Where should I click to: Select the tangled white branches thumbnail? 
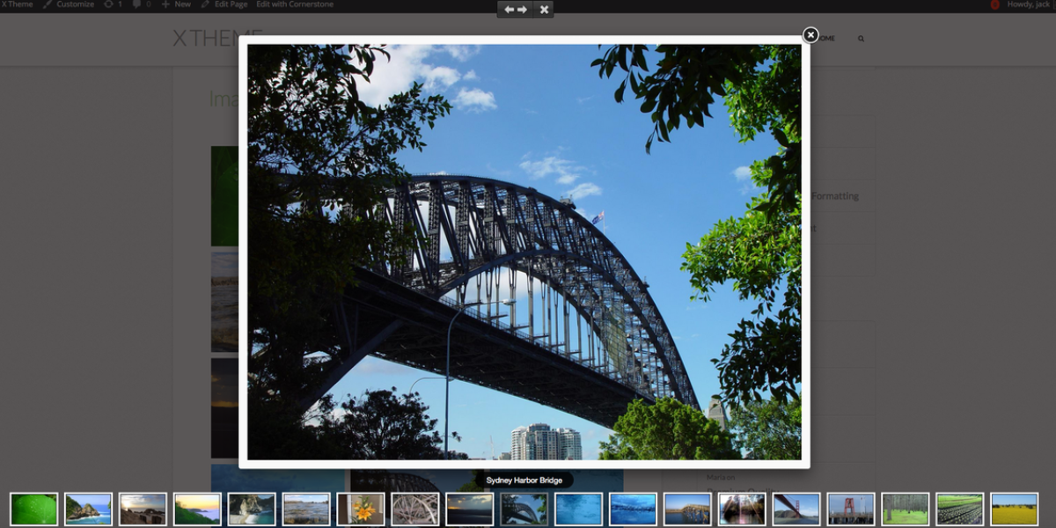coord(416,510)
